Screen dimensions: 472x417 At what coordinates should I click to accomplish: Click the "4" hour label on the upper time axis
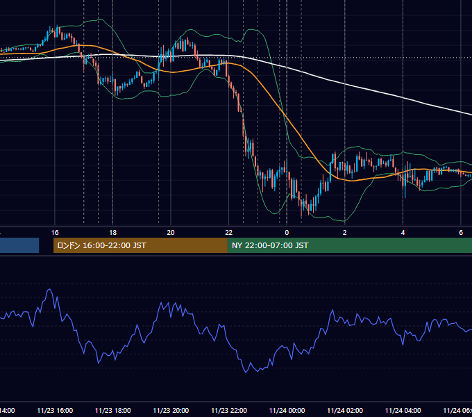coord(403,233)
